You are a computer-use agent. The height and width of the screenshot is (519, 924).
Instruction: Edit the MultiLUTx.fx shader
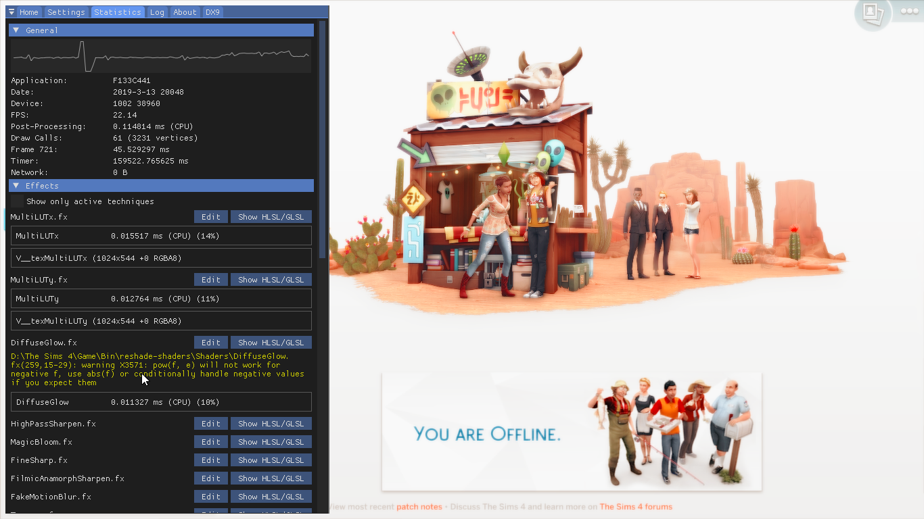pyautogui.click(x=211, y=217)
